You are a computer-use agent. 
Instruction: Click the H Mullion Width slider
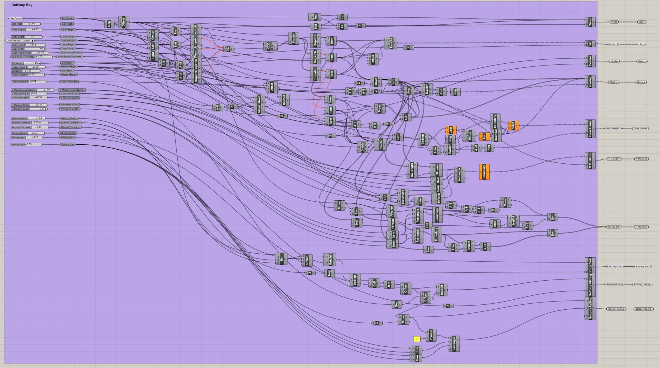pyautogui.click(x=29, y=105)
